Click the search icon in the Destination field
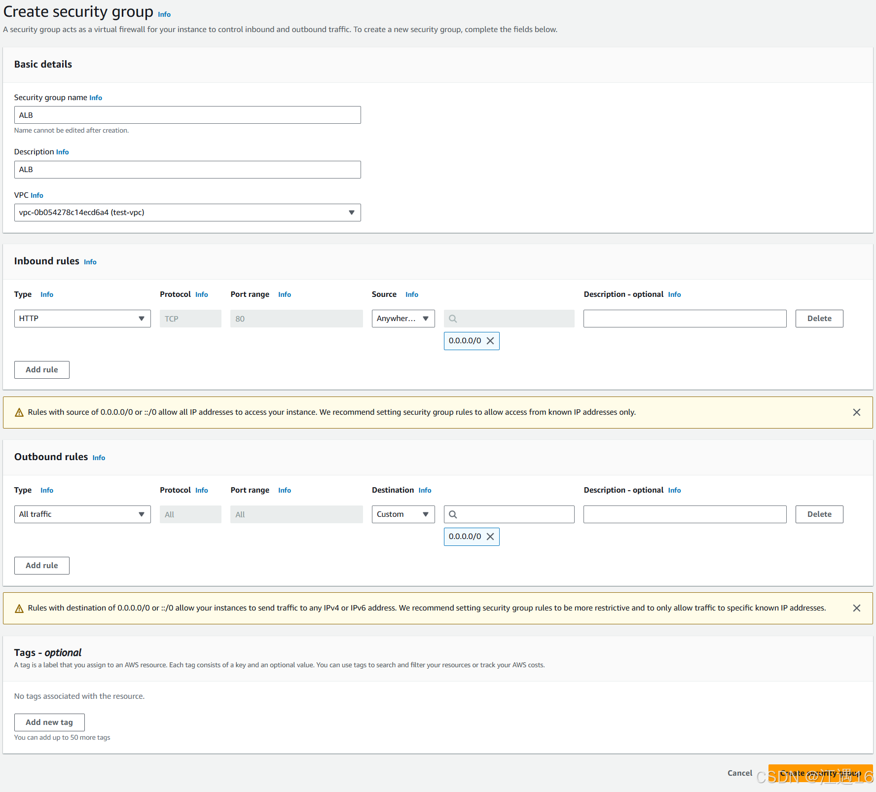Viewport: 876px width, 792px height. coord(453,514)
